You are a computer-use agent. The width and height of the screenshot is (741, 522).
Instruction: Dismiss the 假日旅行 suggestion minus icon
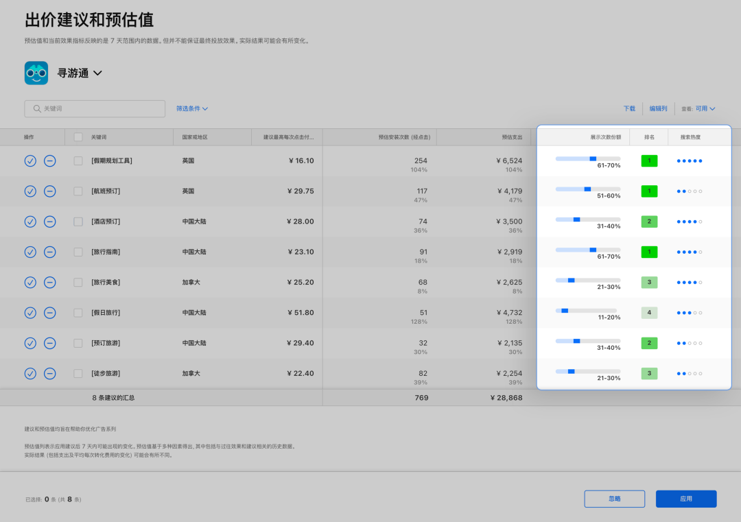(49, 313)
